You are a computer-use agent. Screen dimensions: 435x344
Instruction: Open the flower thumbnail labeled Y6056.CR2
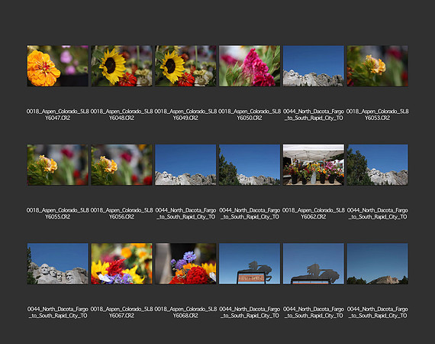(x=121, y=165)
